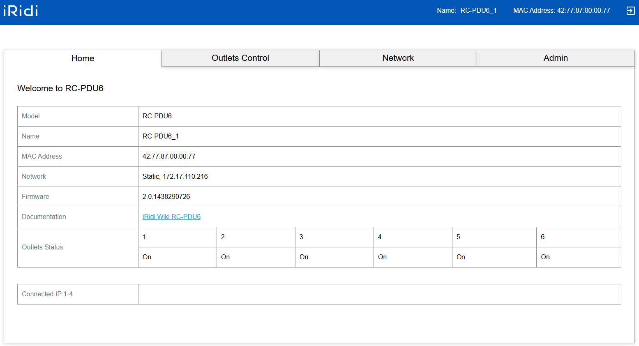The image size is (639, 346).
Task: Click the On status under outlet 3
Action: 304,257
